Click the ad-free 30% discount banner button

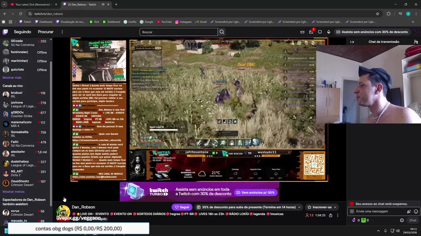point(372,32)
